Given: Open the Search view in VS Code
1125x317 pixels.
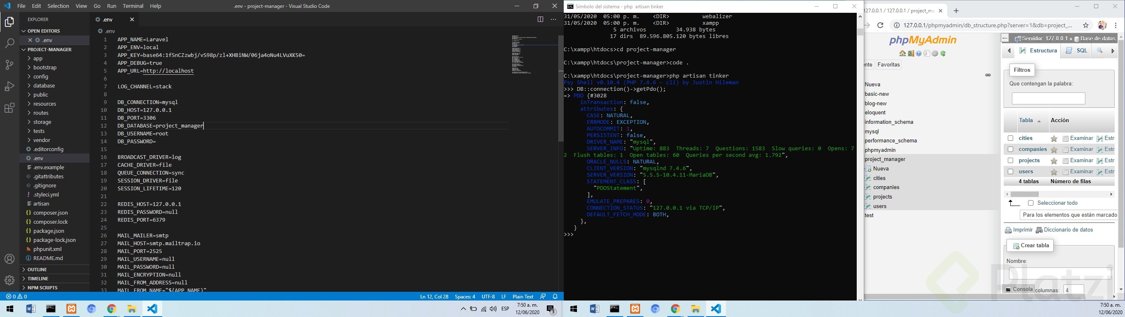Looking at the screenshot, I should click(9, 43).
